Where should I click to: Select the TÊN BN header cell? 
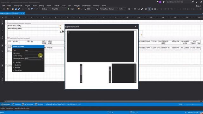click(x=30, y=42)
